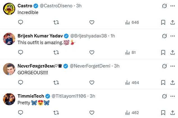View analytics showing 81 views
Screen dimensions: 178x118
pyautogui.click(x=131, y=52)
